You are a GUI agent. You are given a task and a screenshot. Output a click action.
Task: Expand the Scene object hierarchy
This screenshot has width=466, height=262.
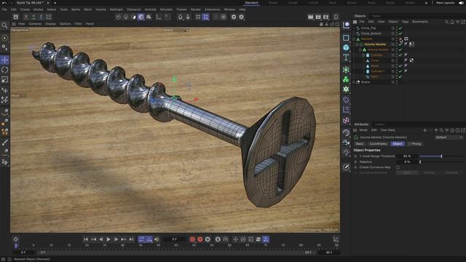(354, 82)
